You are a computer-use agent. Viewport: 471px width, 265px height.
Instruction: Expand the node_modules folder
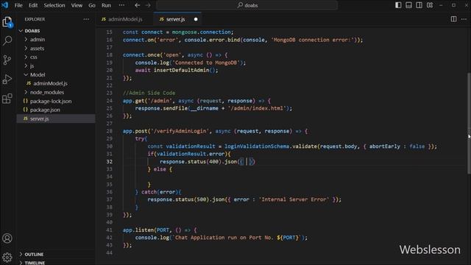tap(56, 92)
